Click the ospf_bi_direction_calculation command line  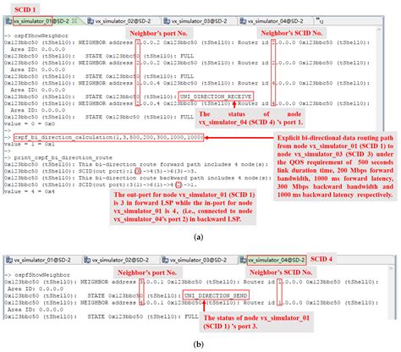108,138
